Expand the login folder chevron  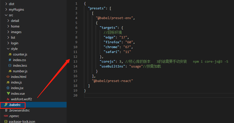click(8, 43)
